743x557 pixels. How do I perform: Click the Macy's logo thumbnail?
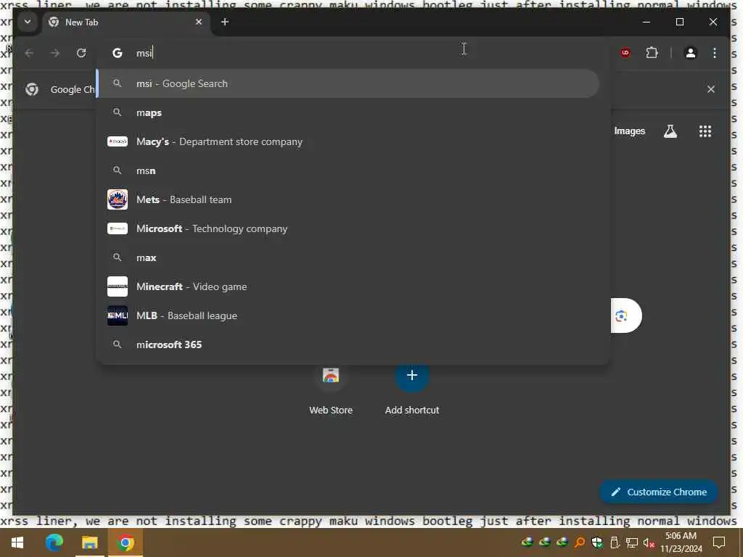click(118, 141)
